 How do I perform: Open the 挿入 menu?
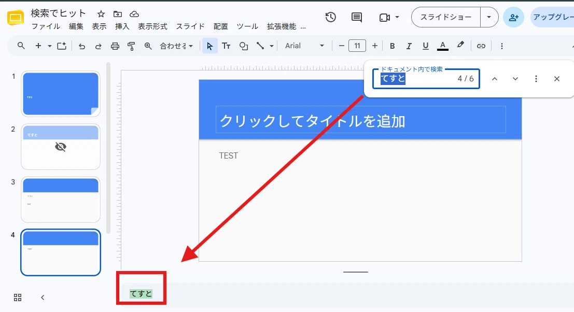click(122, 26)
